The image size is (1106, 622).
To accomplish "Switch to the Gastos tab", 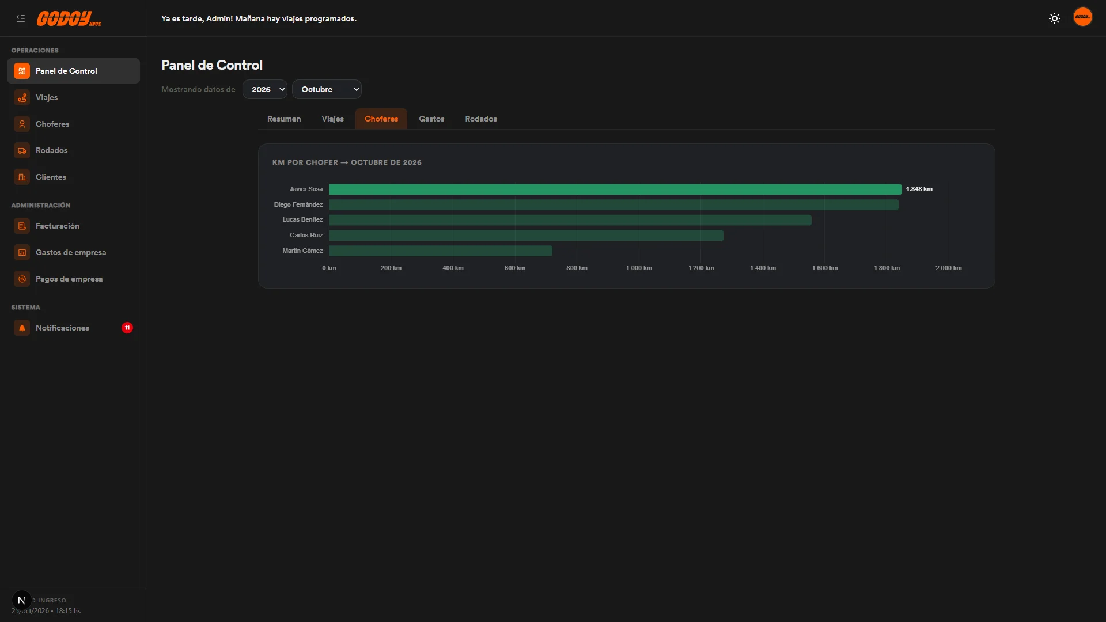I will click(x=431, y=119).
